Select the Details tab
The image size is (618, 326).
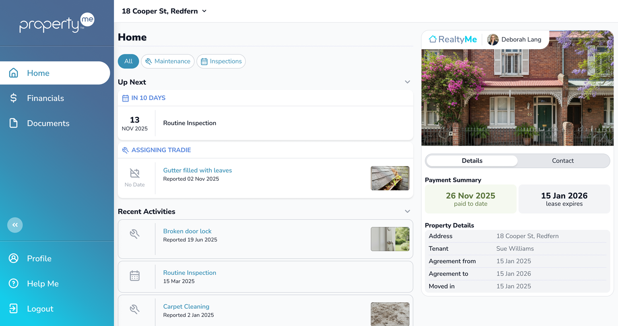472,161
